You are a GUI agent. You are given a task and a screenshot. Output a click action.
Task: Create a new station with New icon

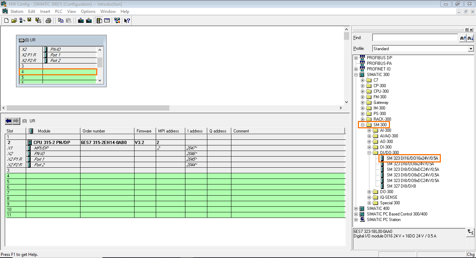(6, 21)
